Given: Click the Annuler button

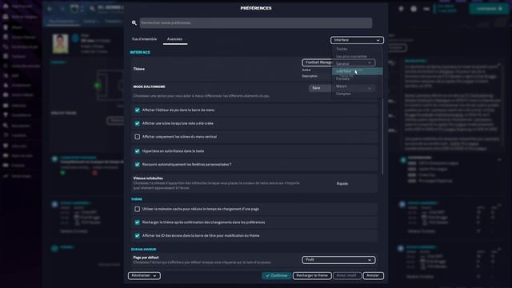Looking at the screenshot, I should (x=373, y=275).
